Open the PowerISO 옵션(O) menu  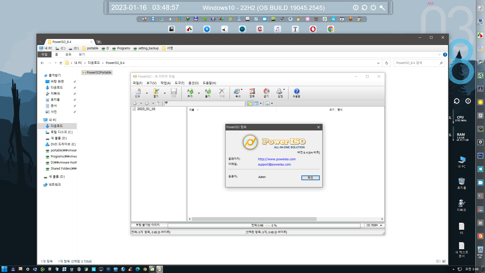pos(193,83)
